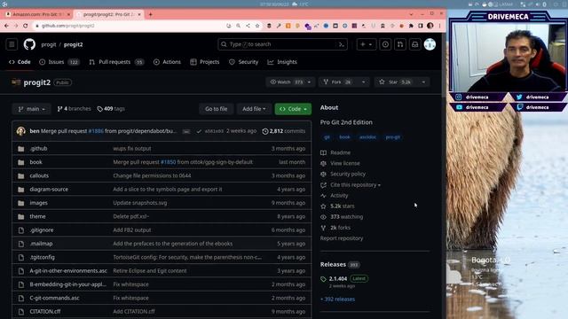Click the GitHub Octocat logo

coord(29,44)
